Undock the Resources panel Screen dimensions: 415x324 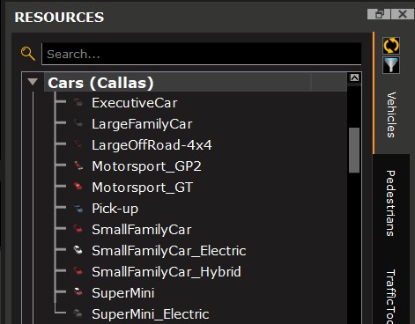(379, 14)
